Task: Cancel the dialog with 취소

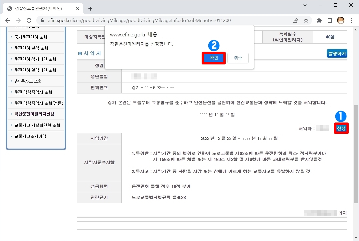Action: pos(238,58)
